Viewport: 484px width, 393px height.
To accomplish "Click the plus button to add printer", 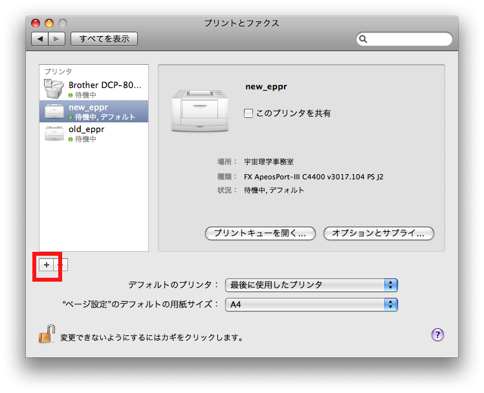I will coord(46,265).
